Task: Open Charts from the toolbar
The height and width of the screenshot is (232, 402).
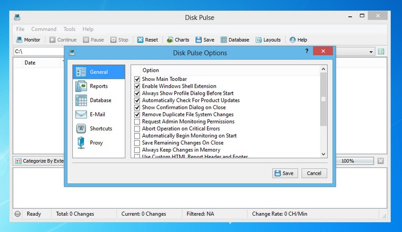Action: (x=178, y=40)
